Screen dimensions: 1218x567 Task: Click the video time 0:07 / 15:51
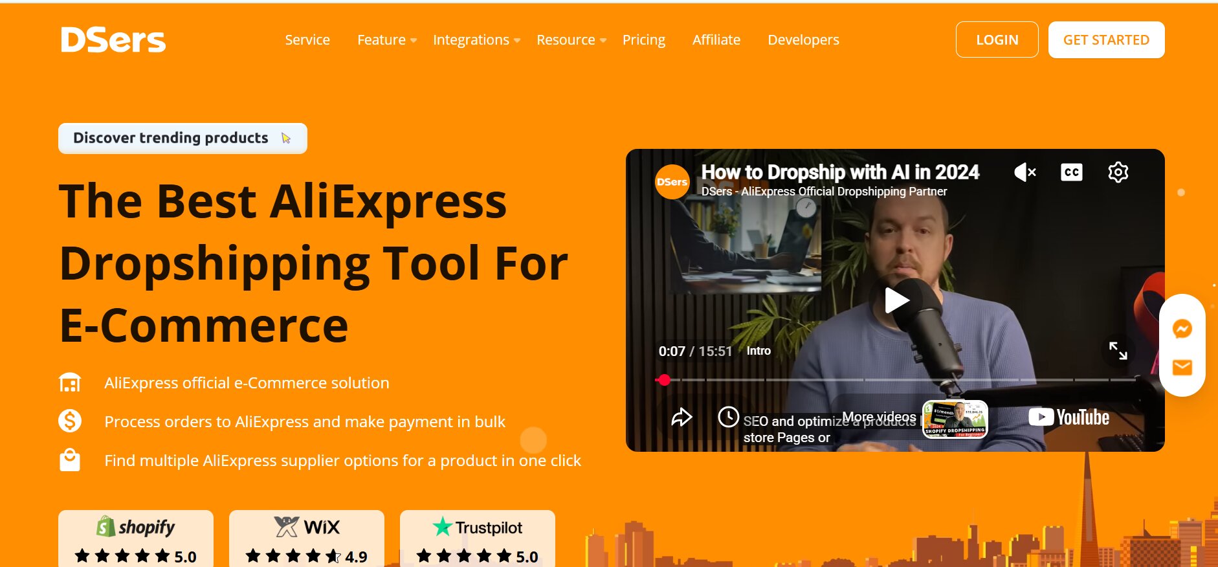click(x=695, y=351)
